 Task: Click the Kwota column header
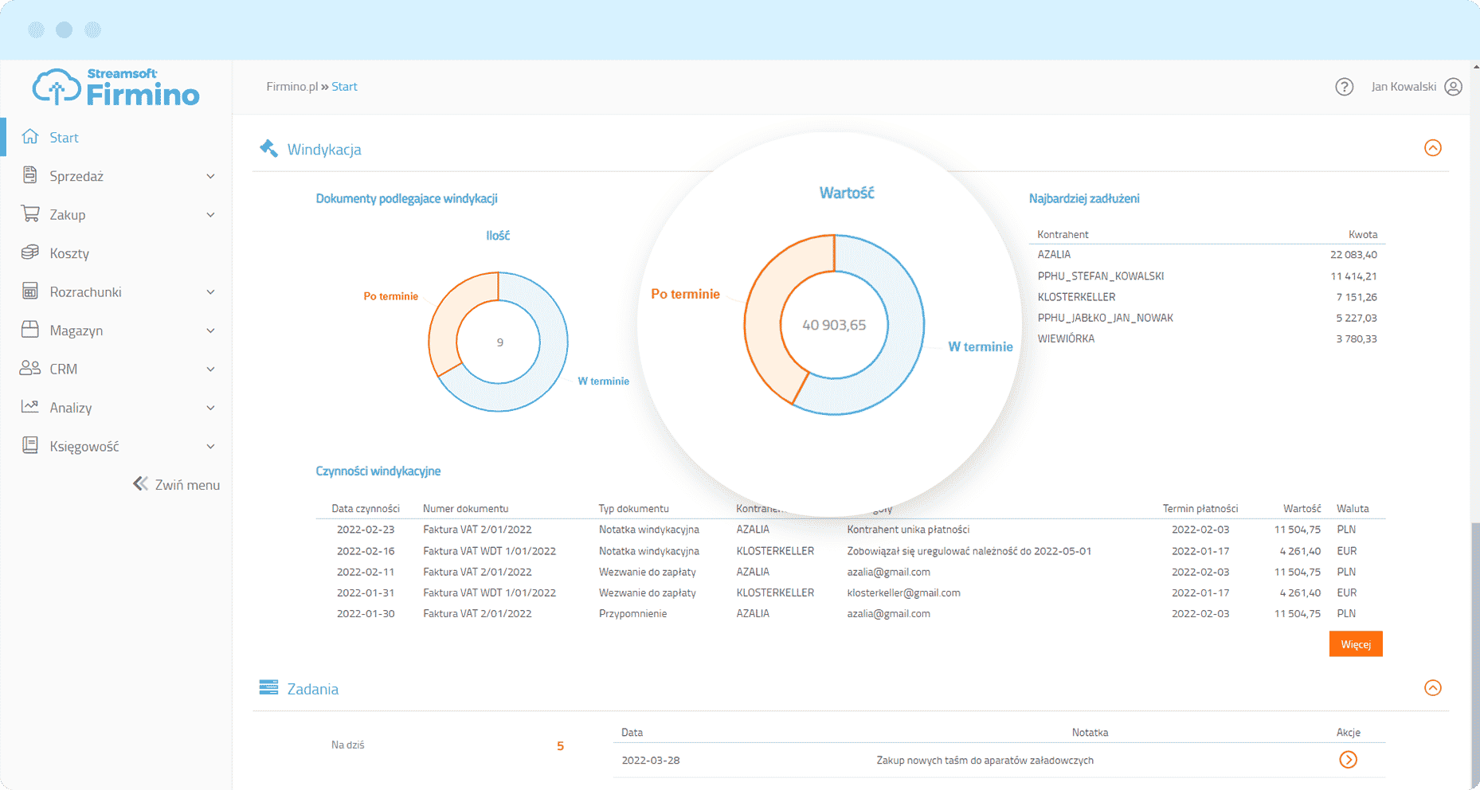[x=1363, y=234]
